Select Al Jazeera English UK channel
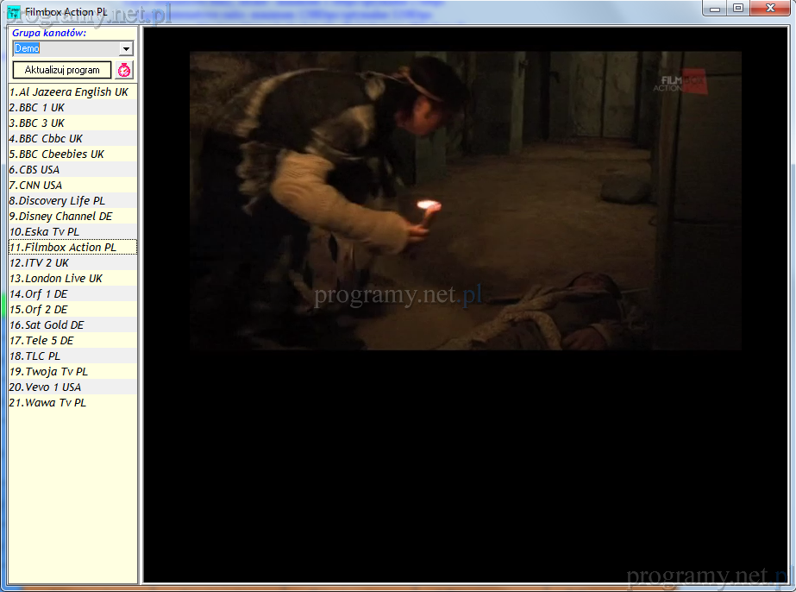This screenshot has width=796, height=592. point(69,92)
